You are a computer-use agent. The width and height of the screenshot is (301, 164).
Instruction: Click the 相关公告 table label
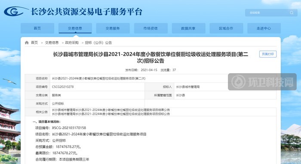pyautogui.click(x=42, y=112)
